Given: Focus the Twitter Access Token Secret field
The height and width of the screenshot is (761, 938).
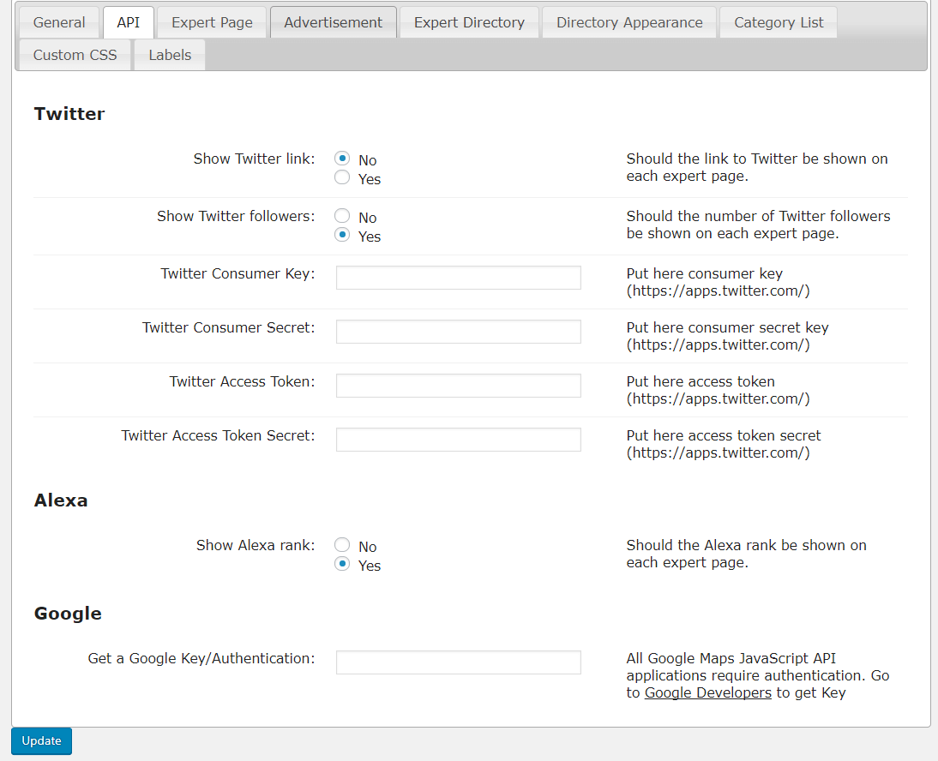Looking at the screenshot, I should 458,440.
